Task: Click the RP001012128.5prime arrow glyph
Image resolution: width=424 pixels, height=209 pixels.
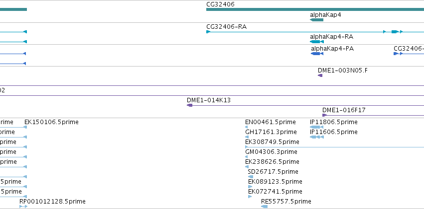Action: (x=23, y=207)
